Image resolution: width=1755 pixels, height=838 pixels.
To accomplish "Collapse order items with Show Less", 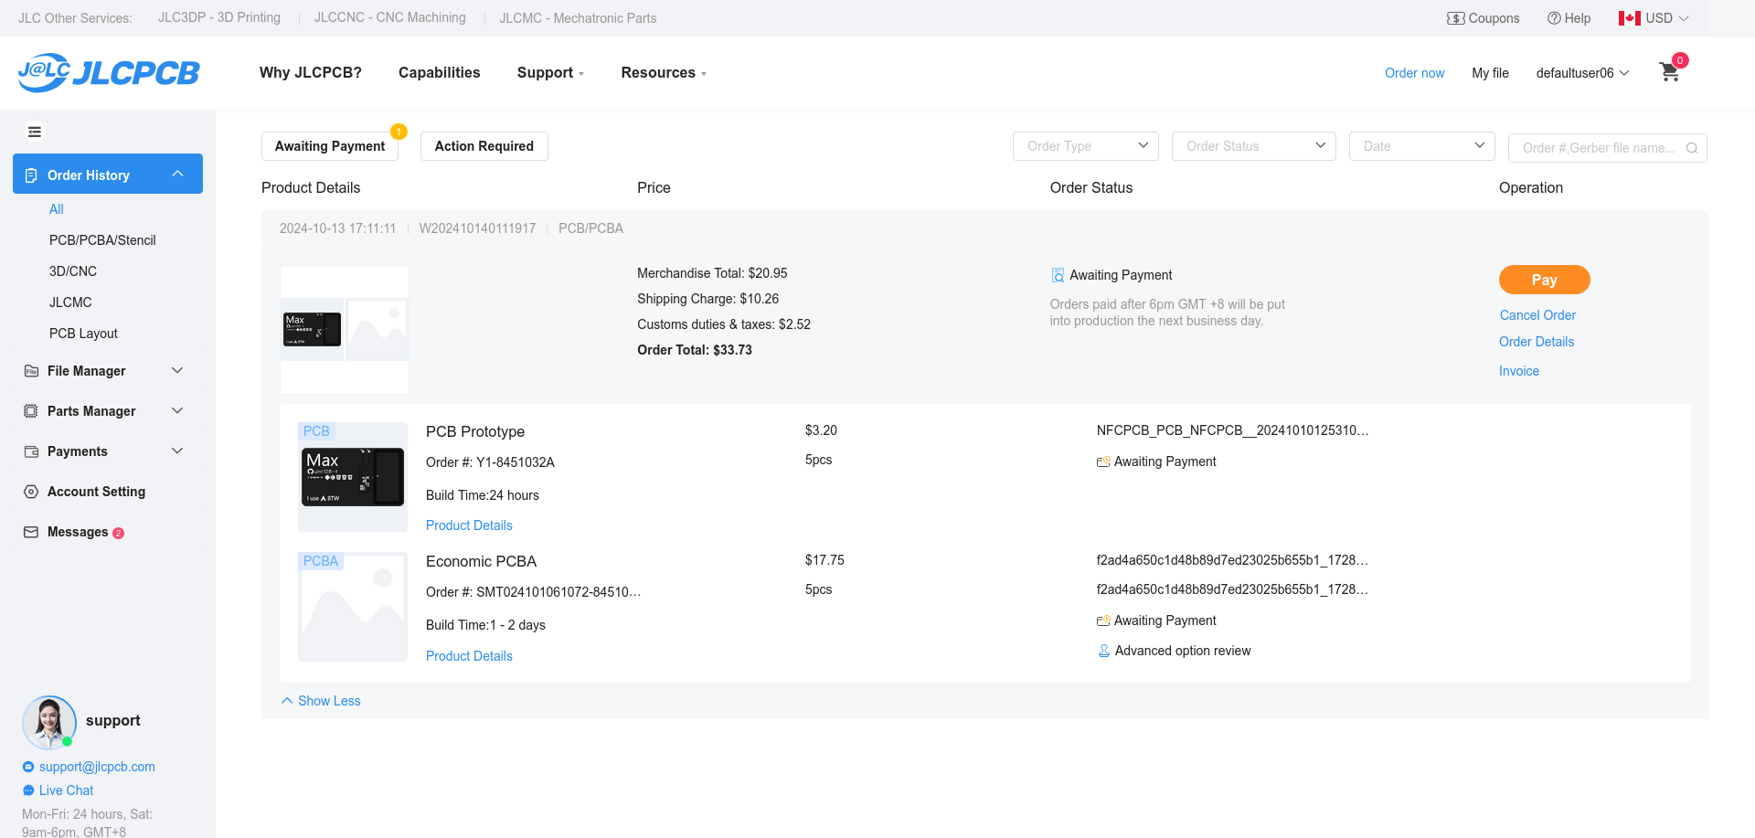I will (321, 701).
